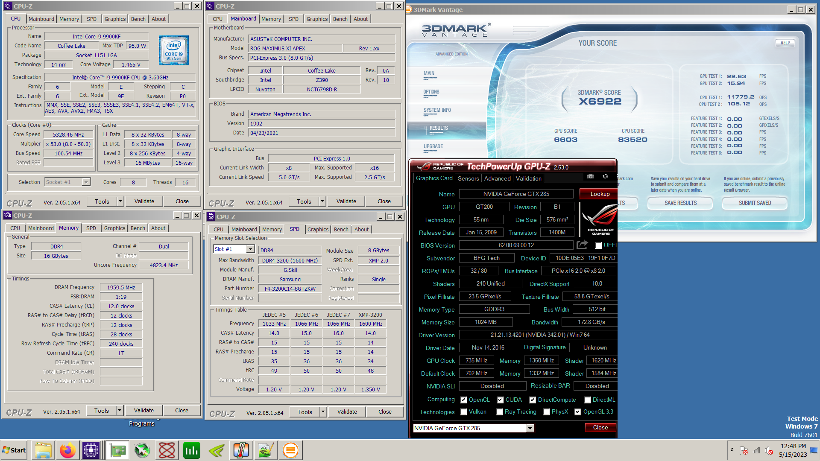Show hidden tray icons arrow

(x=732, y=450)
